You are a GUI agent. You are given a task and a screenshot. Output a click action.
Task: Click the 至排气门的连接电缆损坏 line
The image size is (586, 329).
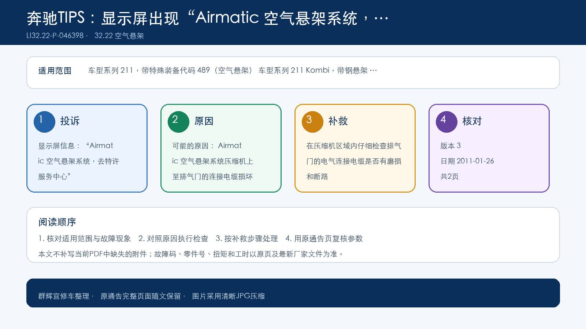point(212,176)
